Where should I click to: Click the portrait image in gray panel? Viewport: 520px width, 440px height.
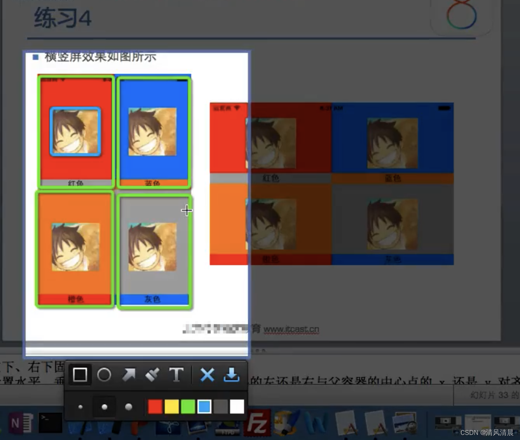pyautogui.click(x=152, y=247)
